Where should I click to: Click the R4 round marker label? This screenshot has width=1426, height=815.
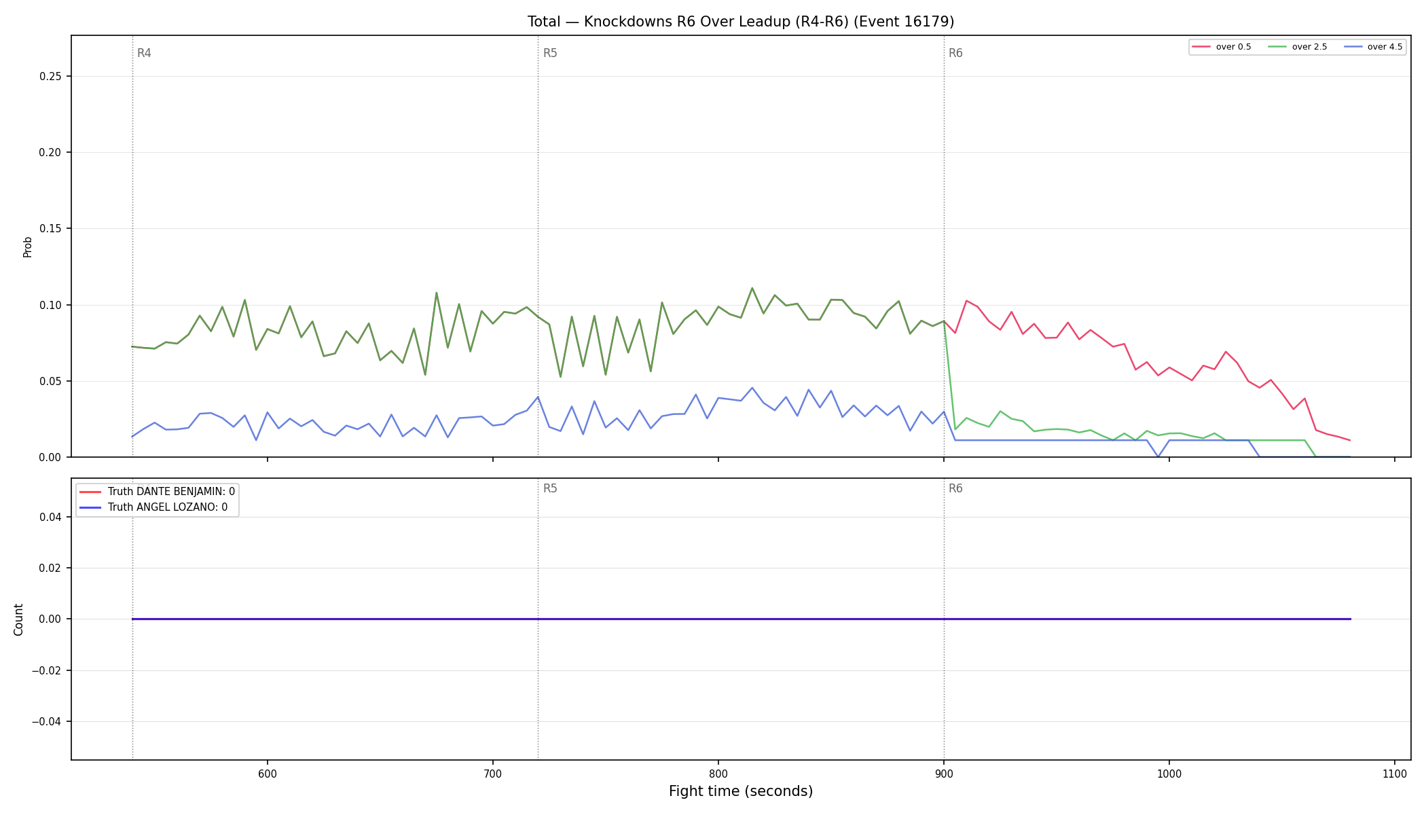pyautogui.click(x=144, y=53)
